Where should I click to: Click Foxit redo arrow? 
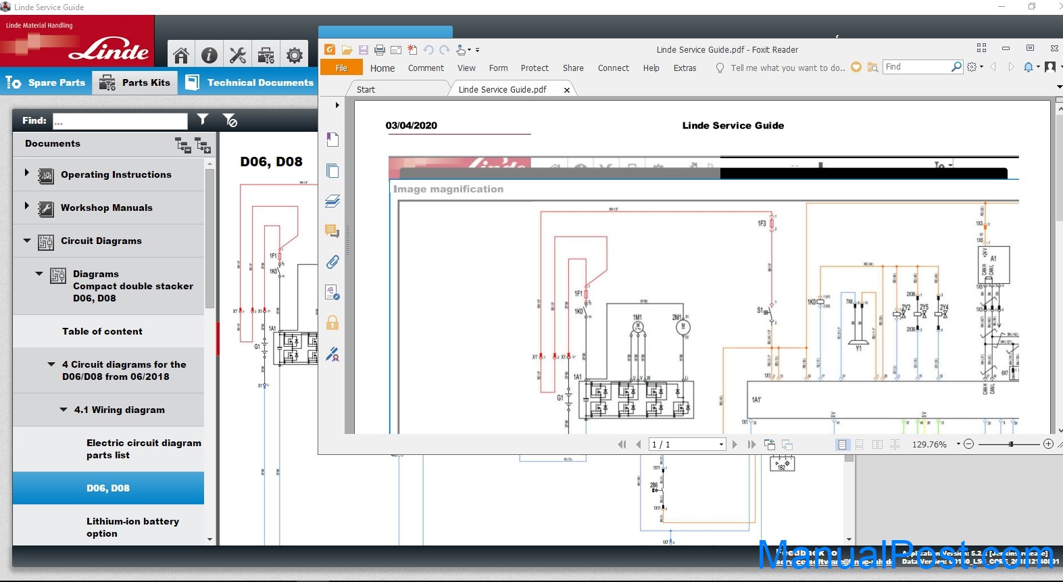(x=444, y=49)
